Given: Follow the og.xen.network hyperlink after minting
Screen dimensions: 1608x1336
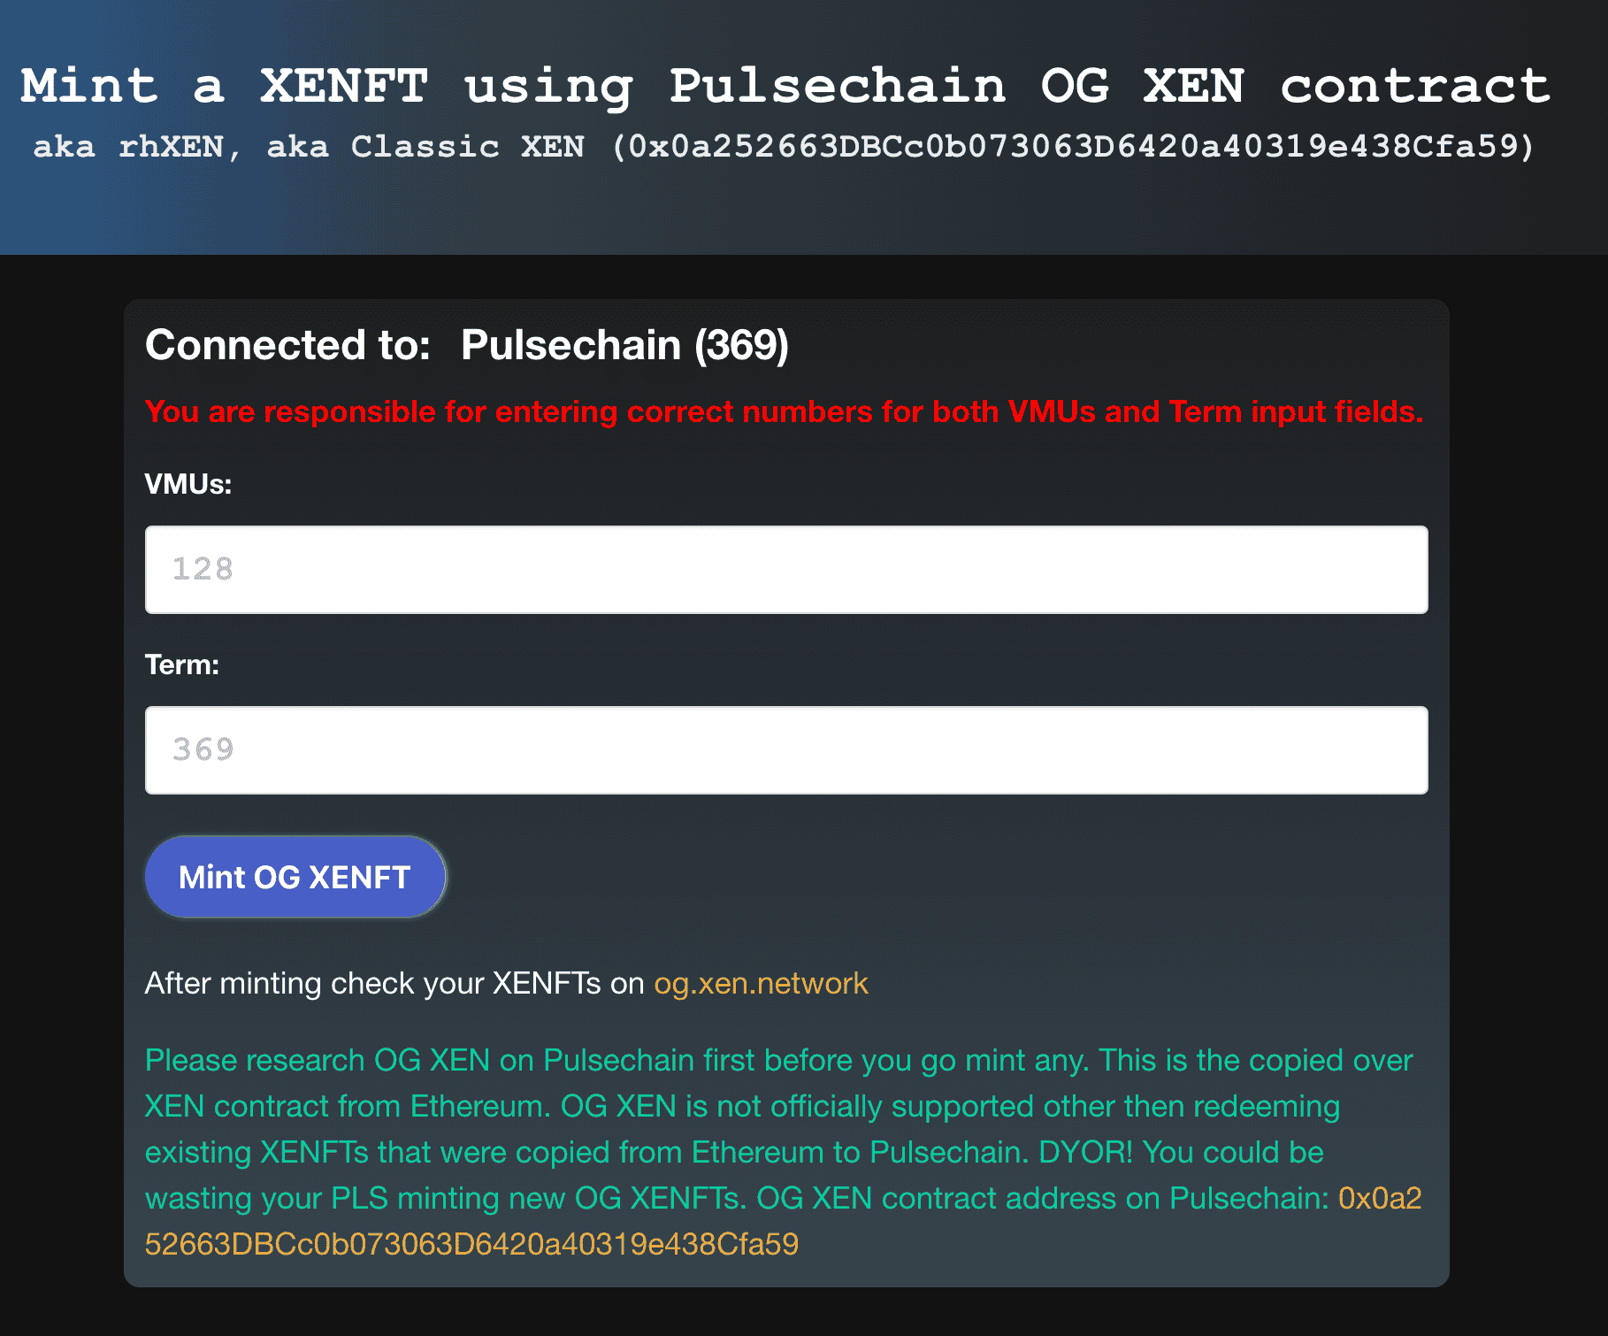Looking at the screenshot, I should 761,983.
